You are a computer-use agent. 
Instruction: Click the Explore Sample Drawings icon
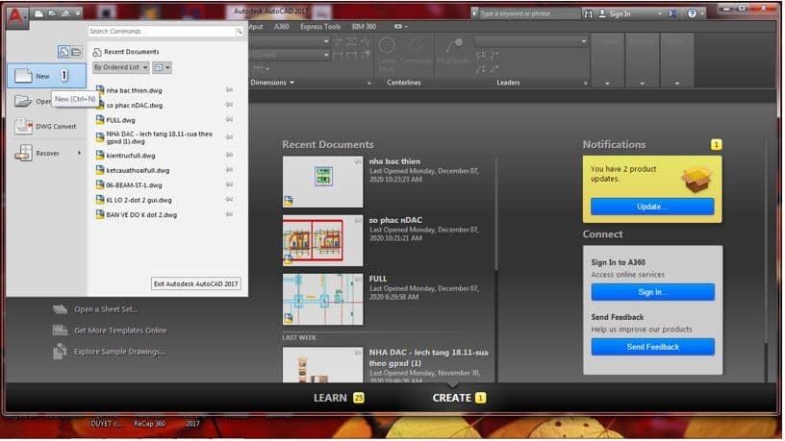click(60, 352)
